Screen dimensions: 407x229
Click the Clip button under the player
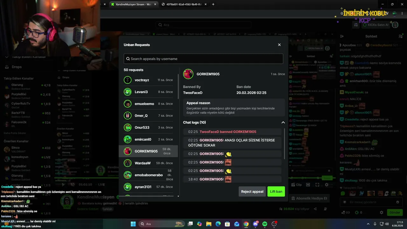[x=296, y=185]
